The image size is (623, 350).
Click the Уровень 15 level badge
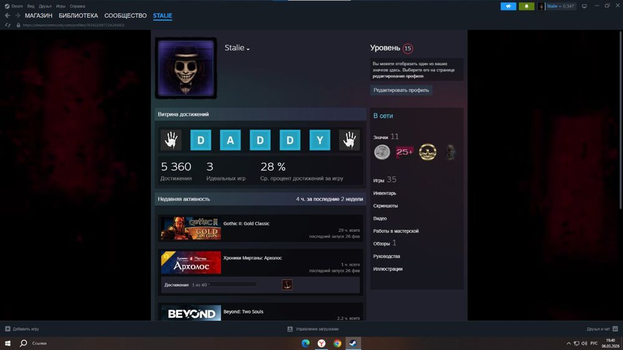407,48
